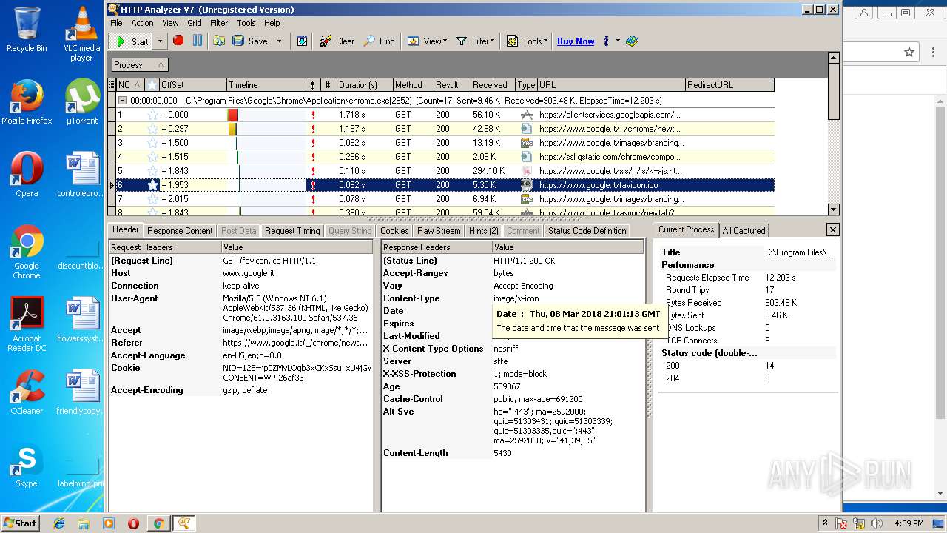
Task: Toggle star on request row 2
Action: (x=152, y=129)
